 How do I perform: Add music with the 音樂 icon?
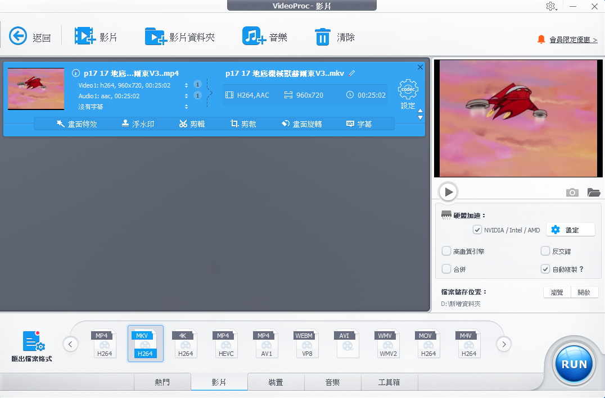[254, 36]
